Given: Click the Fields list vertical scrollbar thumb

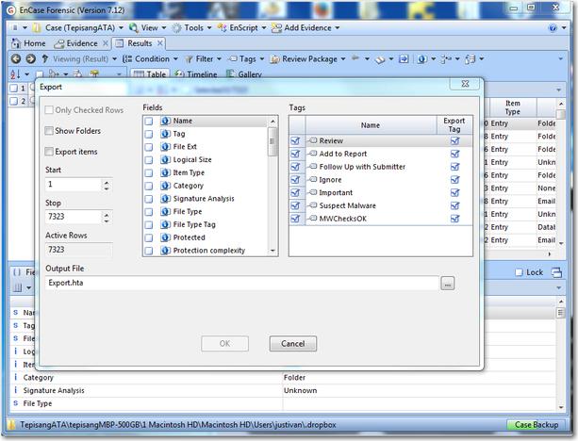Looking at the screenshot, I should 272,142.
